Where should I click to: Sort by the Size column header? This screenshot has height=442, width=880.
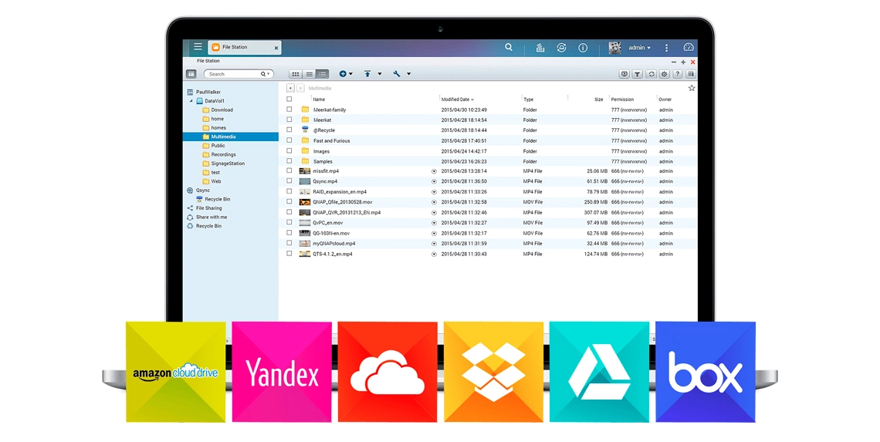[599, 100]
